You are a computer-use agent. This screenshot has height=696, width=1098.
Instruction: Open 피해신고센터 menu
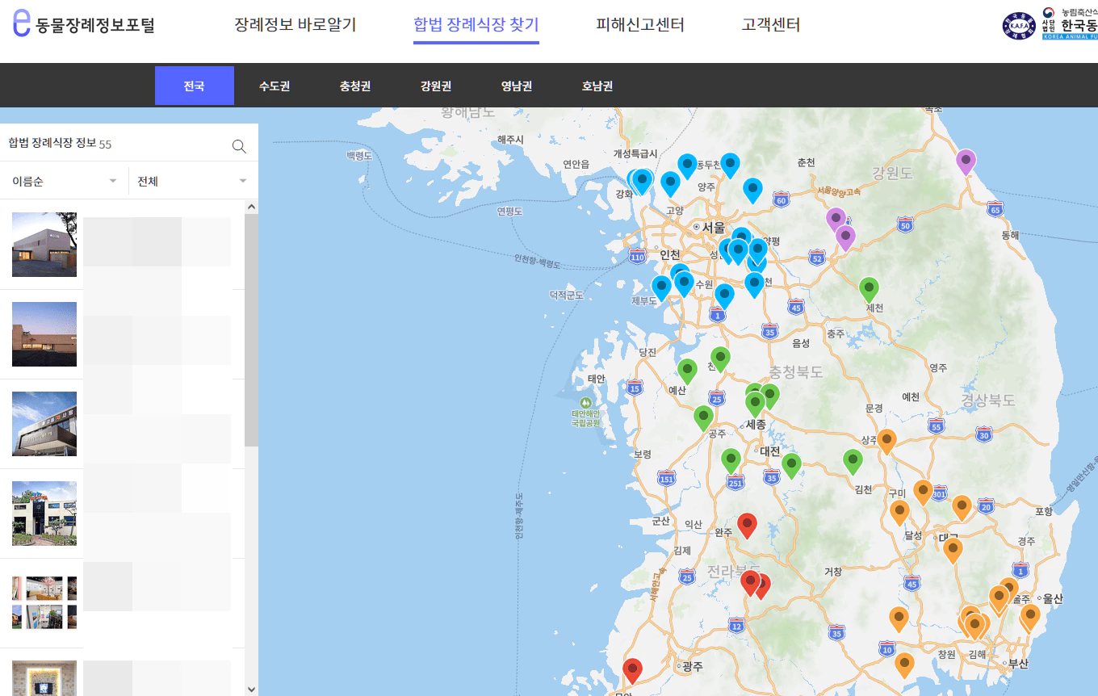pyautogui.click(x=640, y=25)
